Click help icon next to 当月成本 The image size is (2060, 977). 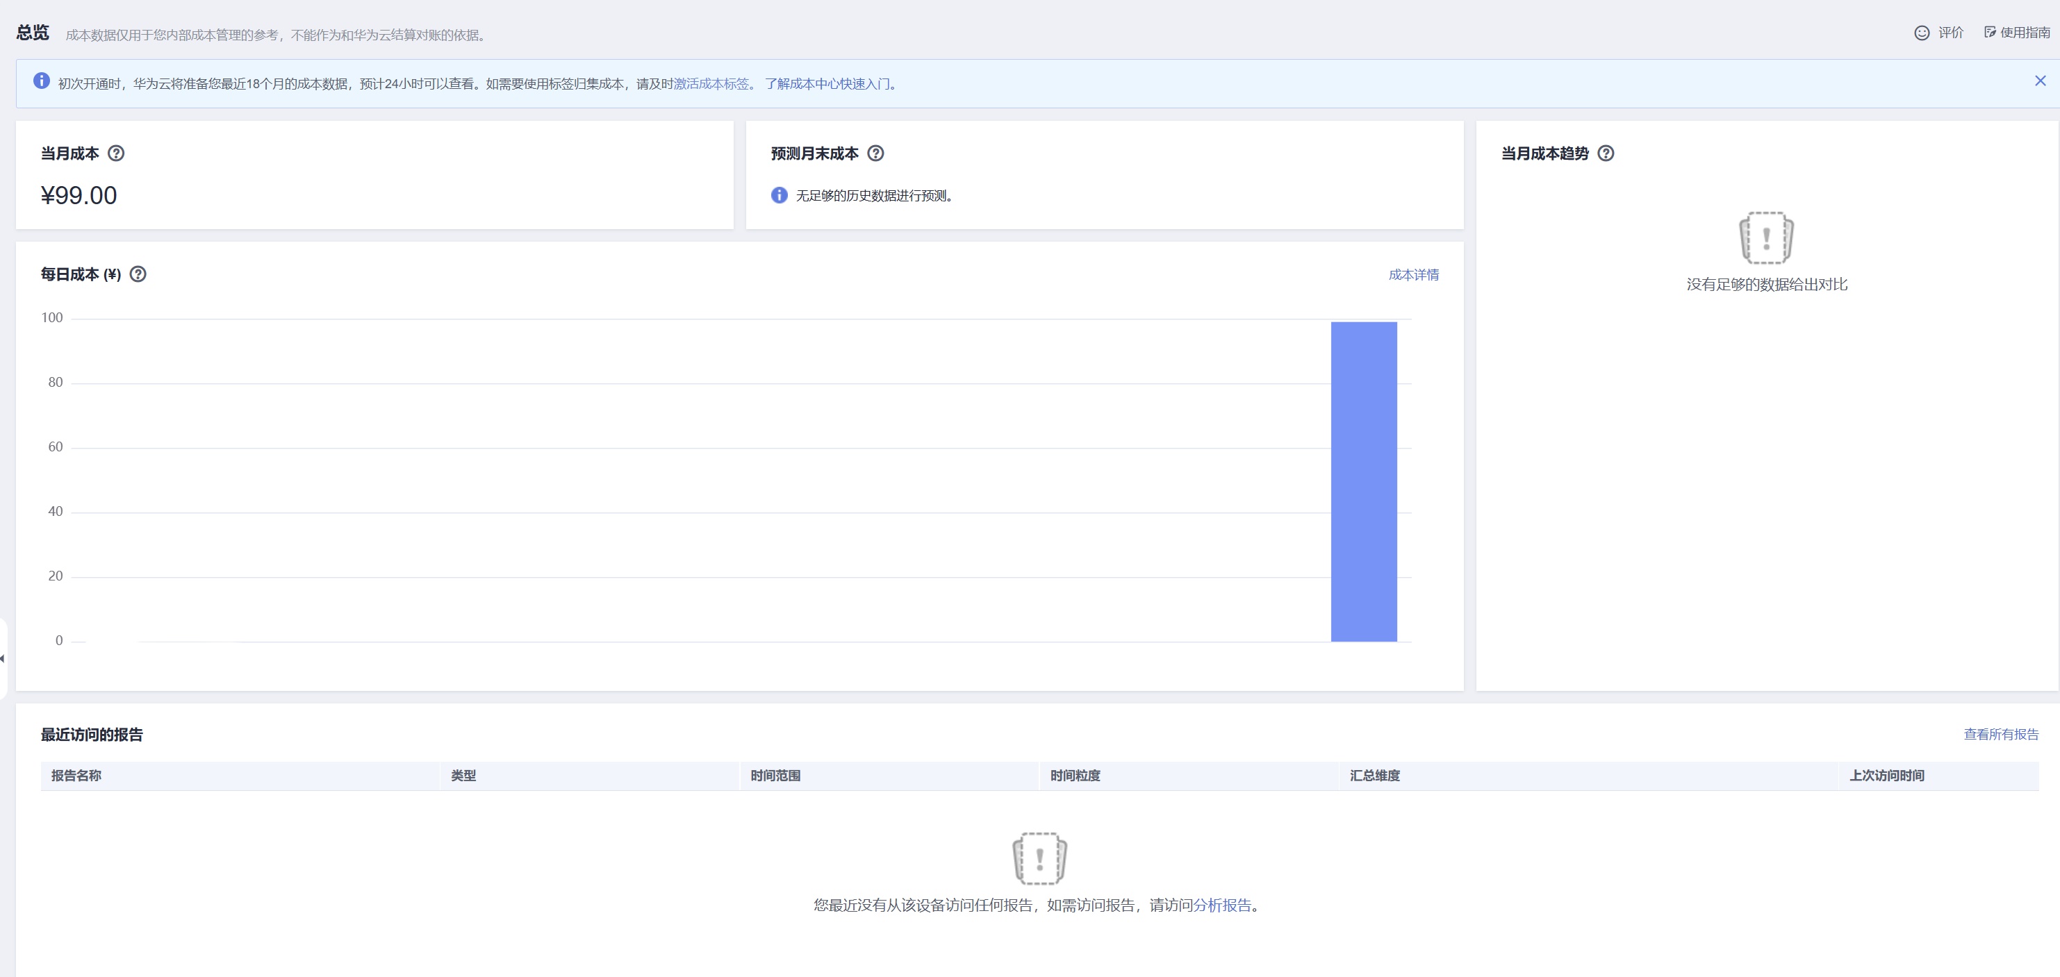click(116, 153)
